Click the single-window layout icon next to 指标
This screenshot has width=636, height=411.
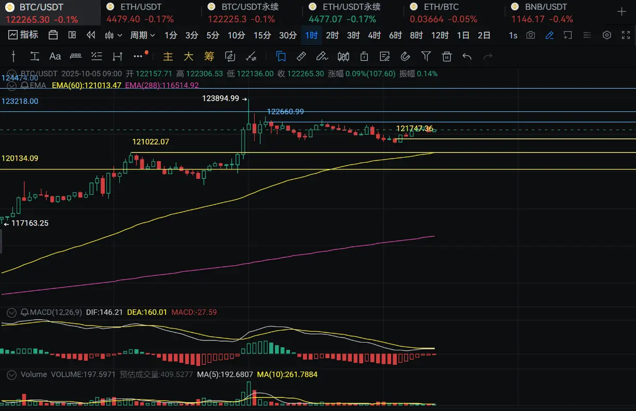[x=53, y=35]
